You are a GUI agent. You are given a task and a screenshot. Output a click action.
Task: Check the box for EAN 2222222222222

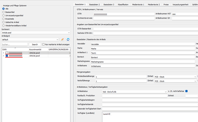click(7, 53)
